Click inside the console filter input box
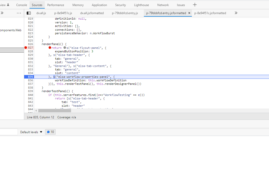269x184 pixels. pyautogui.click(x=8, y=132)
